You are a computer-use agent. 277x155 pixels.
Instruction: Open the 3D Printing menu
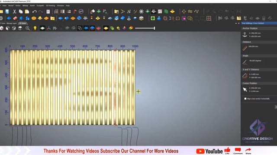(51, 6)
